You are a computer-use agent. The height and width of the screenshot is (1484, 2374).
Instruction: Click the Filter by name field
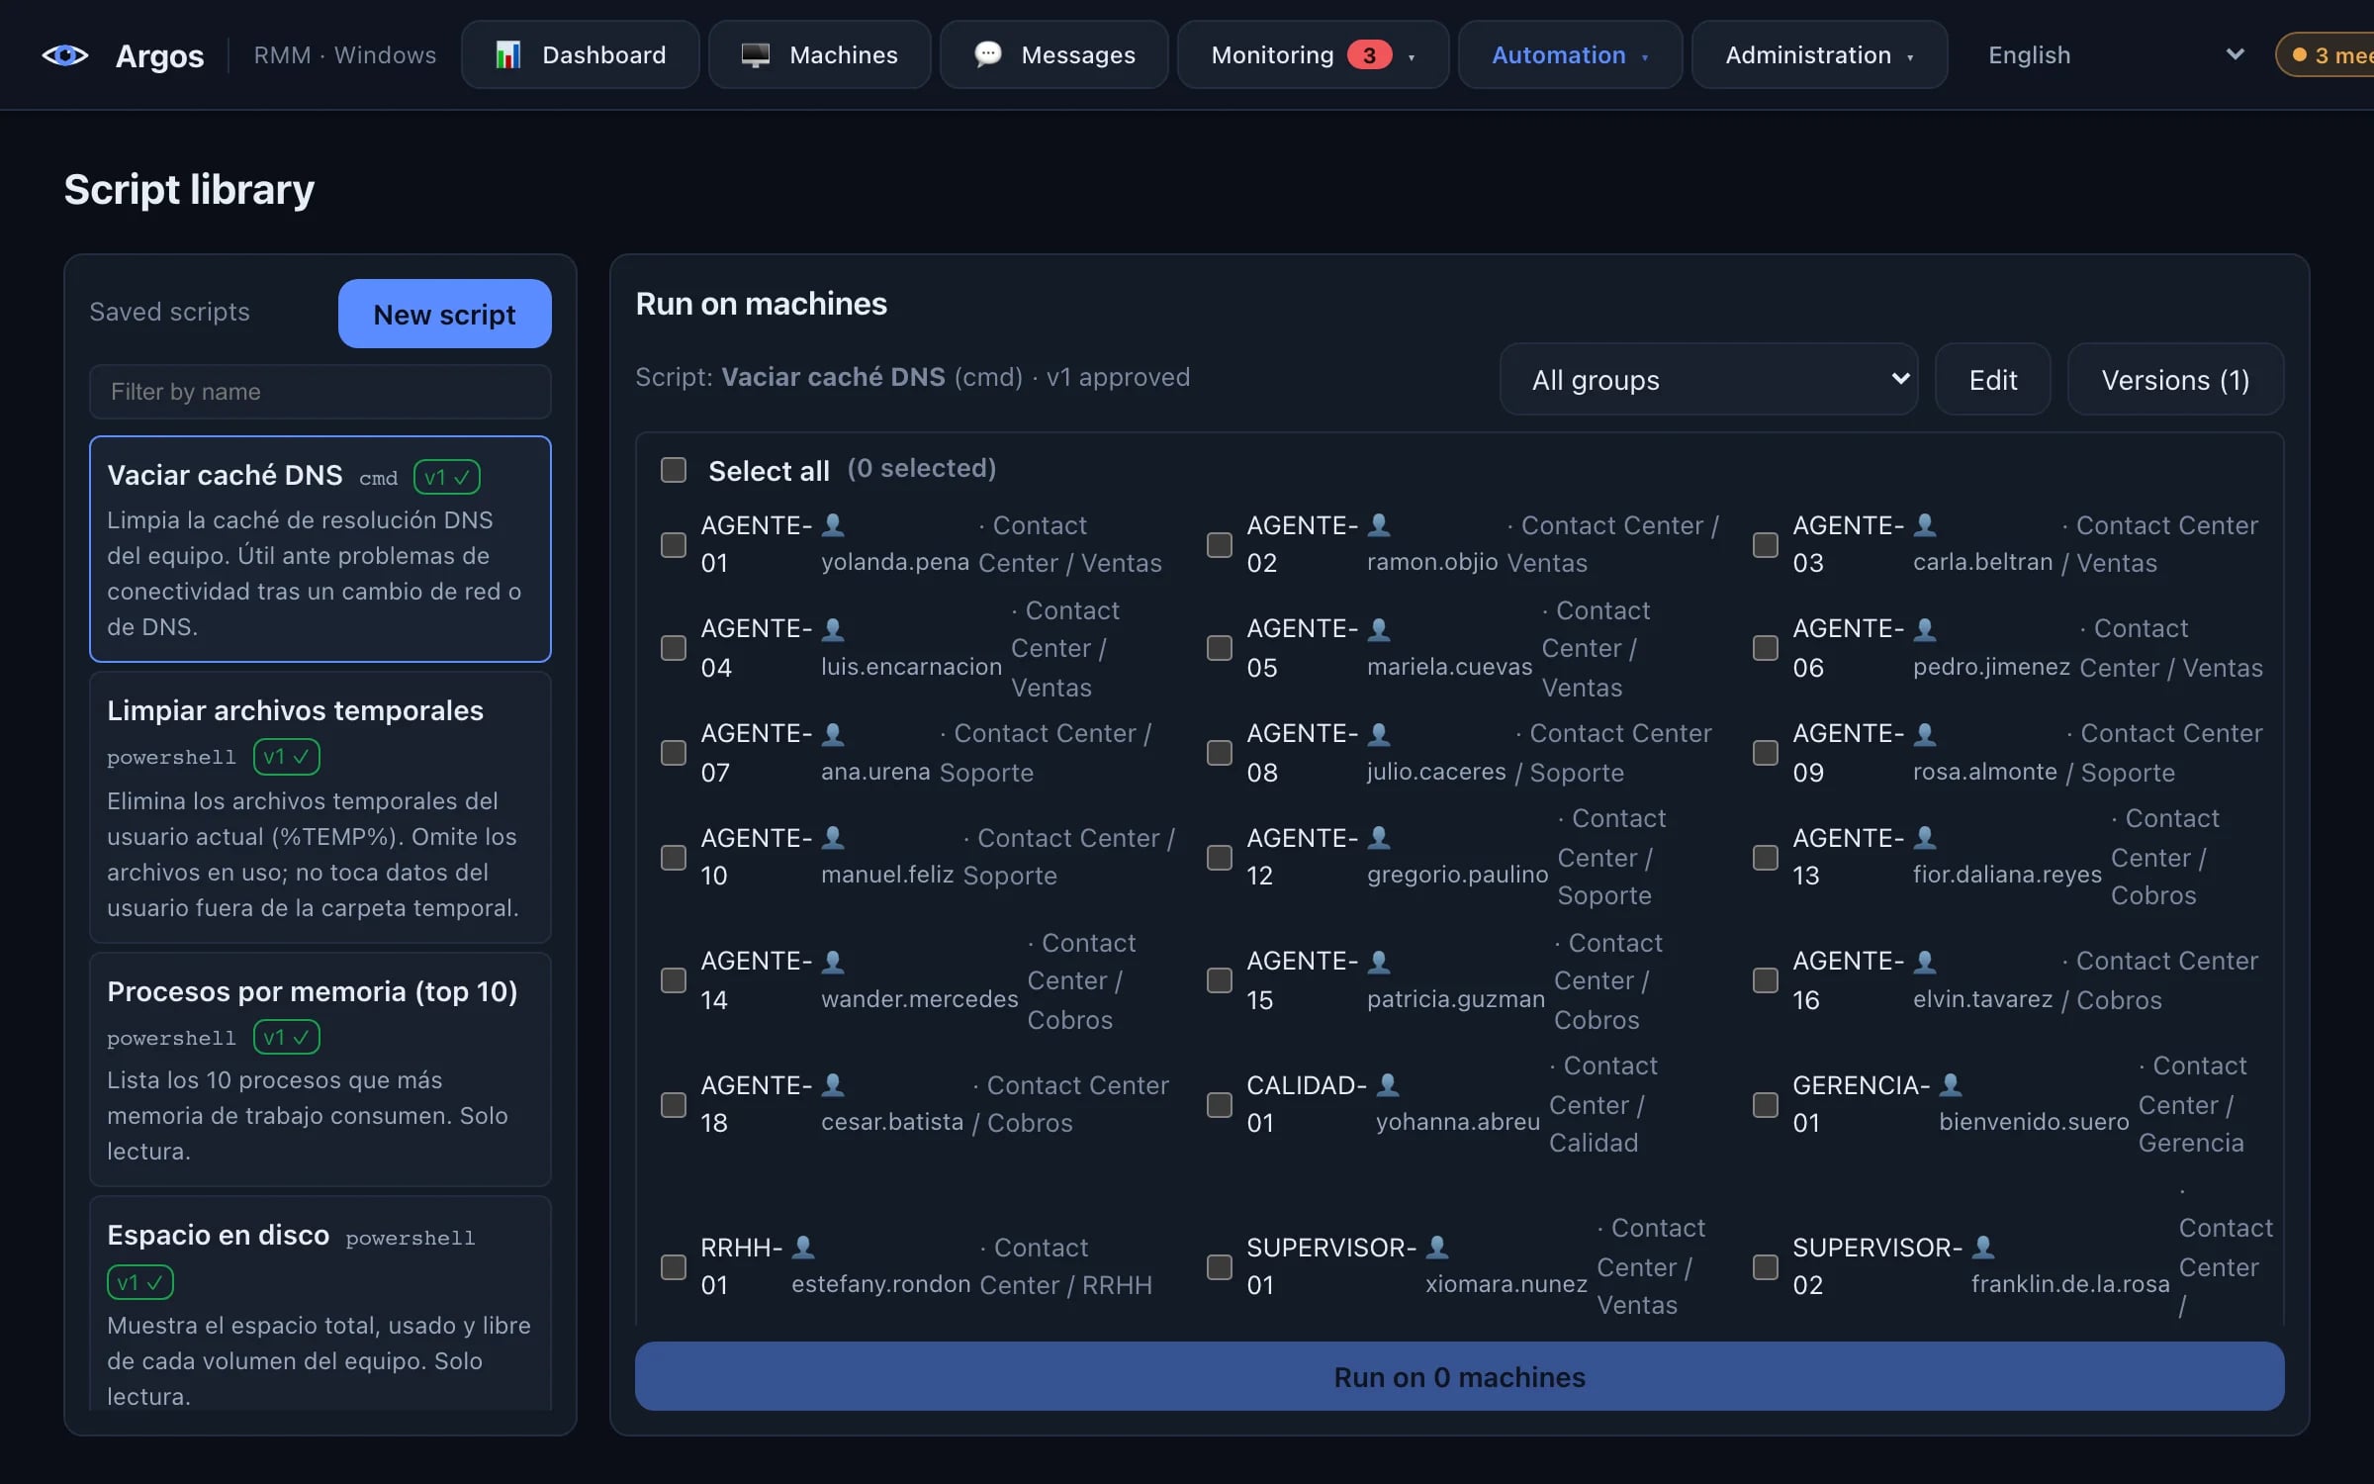click(x=320, y=392)
